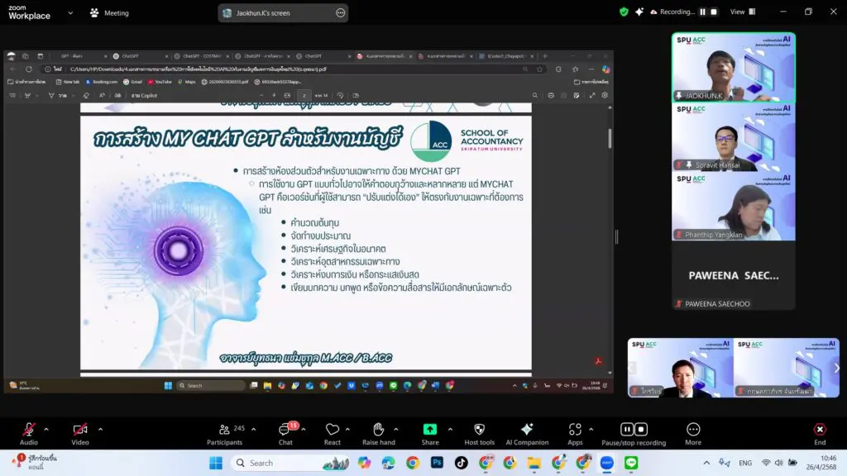Click the print icon in shared PDF toolbar

click(x=550, y=96)
